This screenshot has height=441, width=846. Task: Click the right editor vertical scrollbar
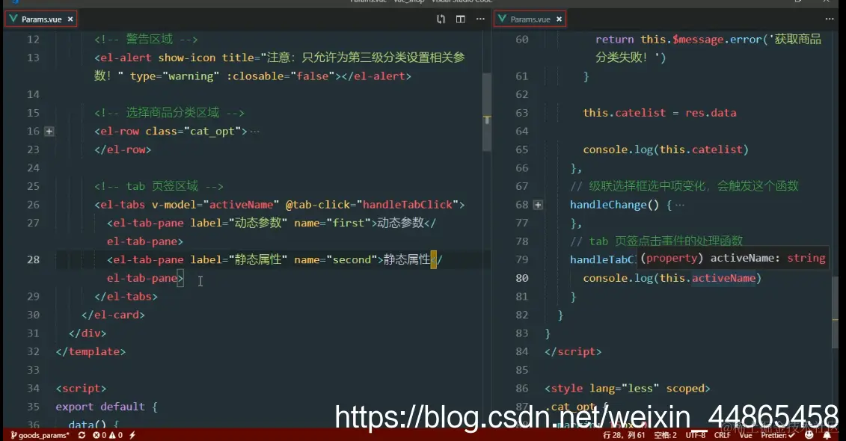pos(836,312)
